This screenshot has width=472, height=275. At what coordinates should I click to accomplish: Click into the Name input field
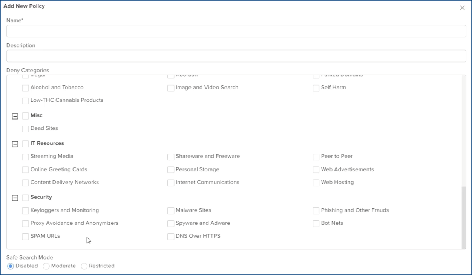(236, 31)
